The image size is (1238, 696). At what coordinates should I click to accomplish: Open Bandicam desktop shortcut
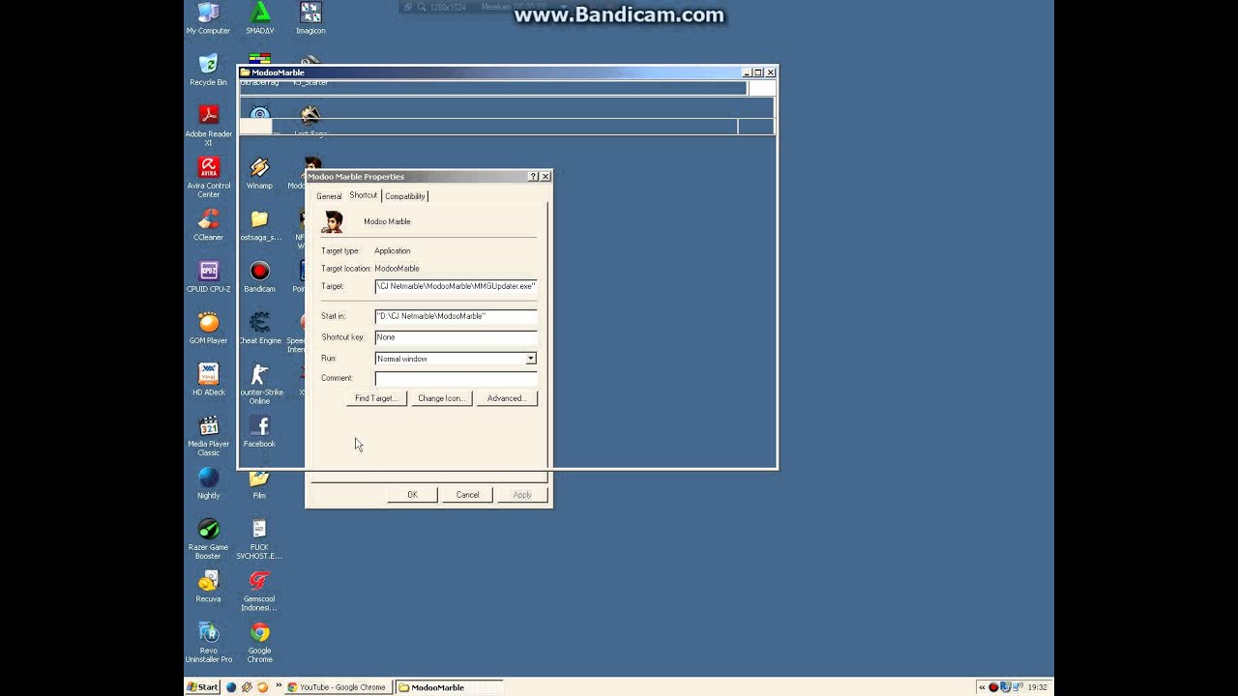pos(259,276)
